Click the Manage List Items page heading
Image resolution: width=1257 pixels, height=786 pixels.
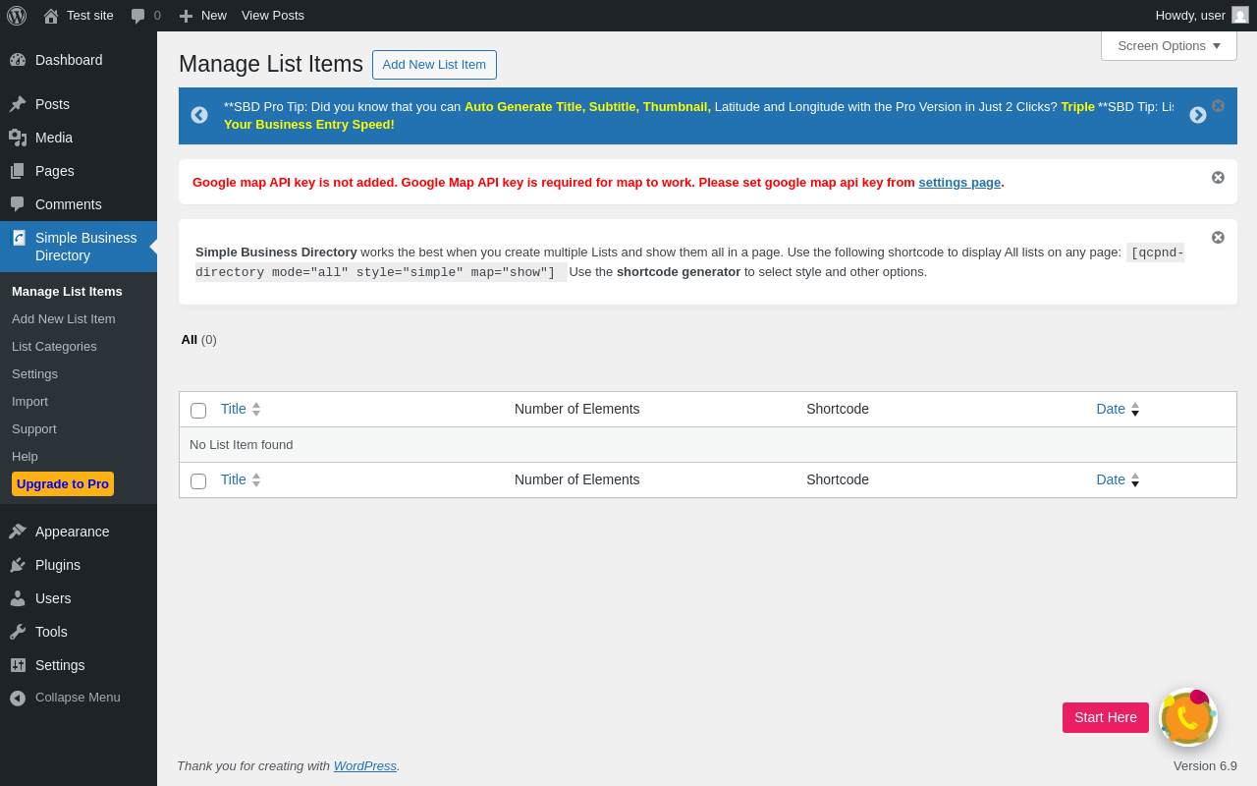271,64
